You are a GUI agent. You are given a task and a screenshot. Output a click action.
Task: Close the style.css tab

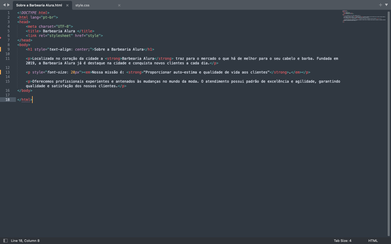tap(119, 5)
